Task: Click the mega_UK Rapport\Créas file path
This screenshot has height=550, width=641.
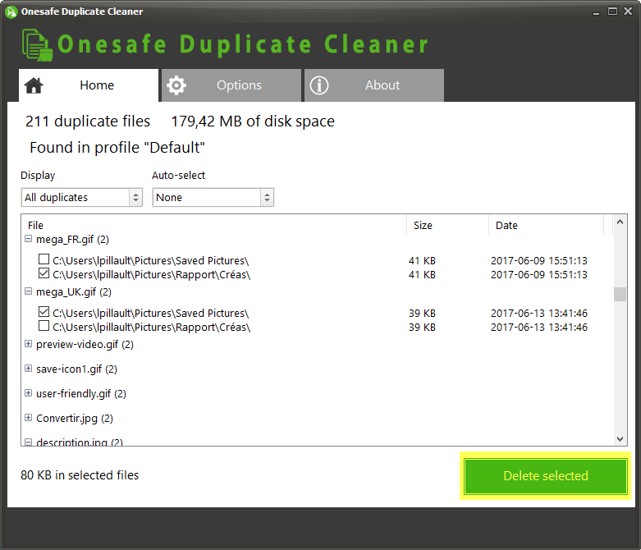Action: click(151, 328)
